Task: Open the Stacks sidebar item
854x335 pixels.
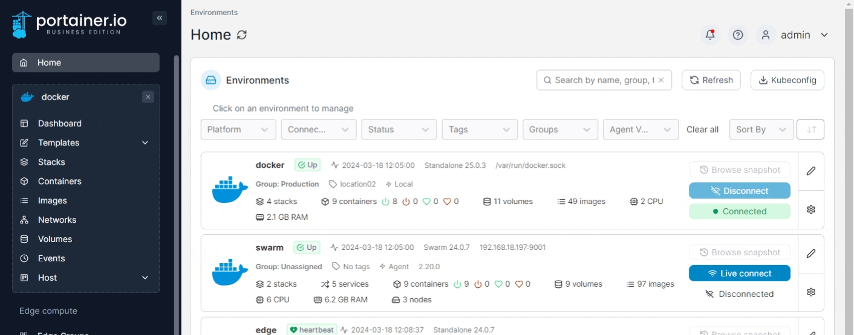Action: pyautogui.click(x=51, y=162)
